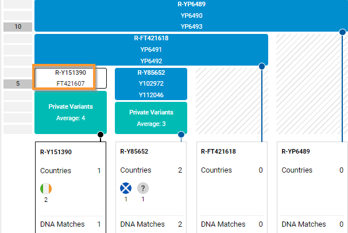Click the Scotland flag icon
Screen dimensions: 348x233
tap(126, 189)
